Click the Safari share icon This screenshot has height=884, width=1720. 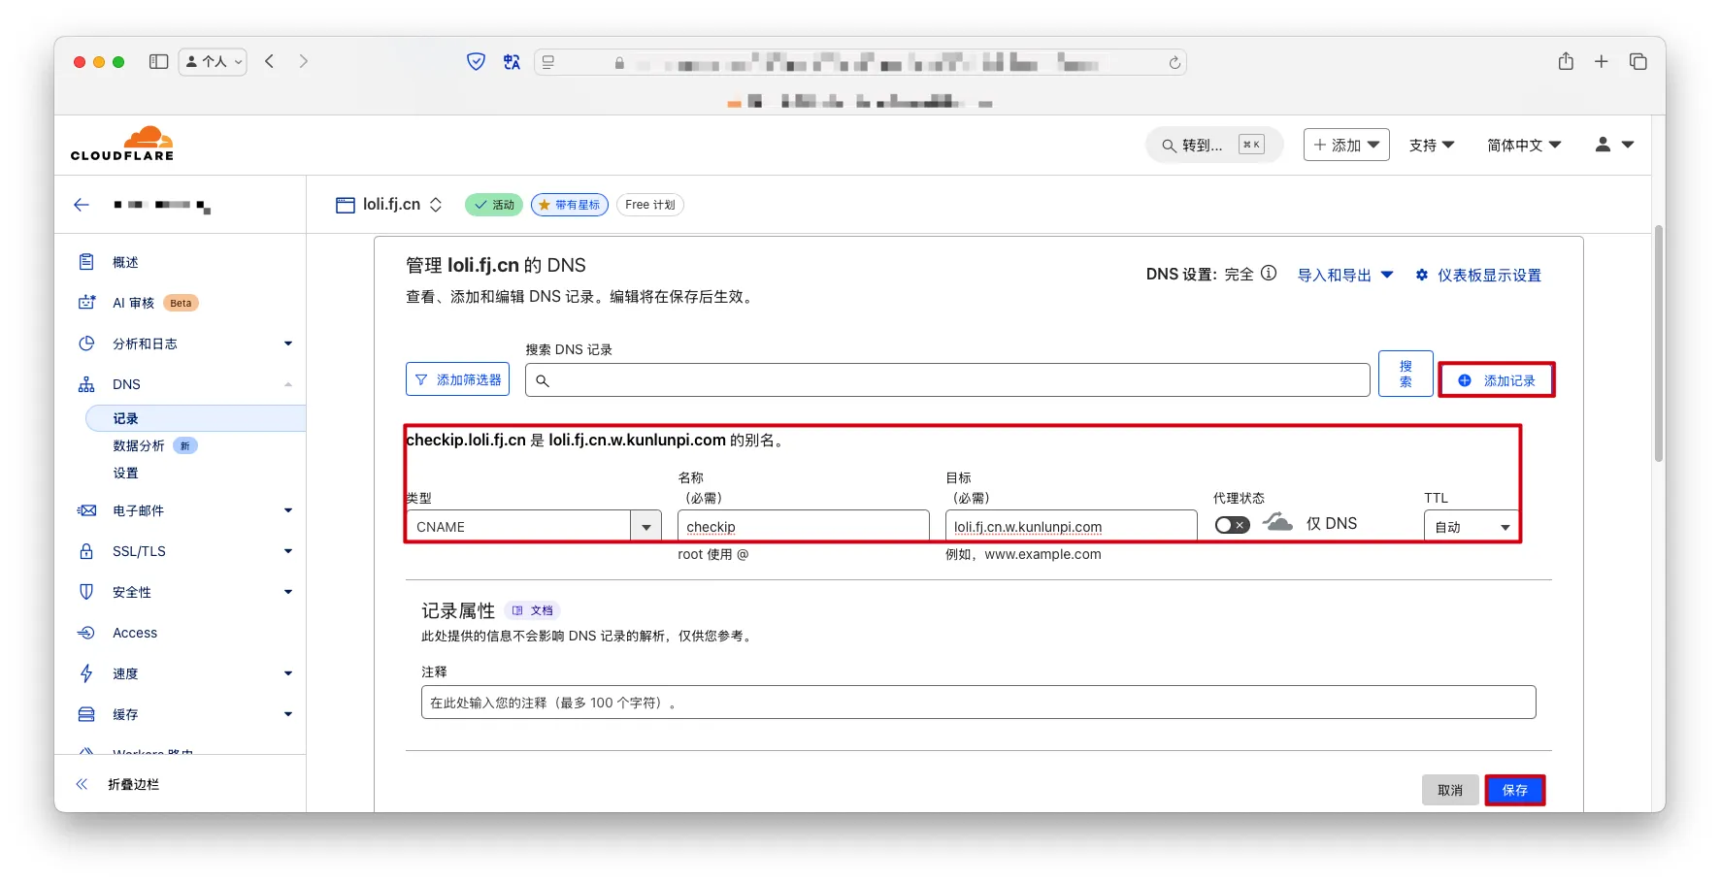[x=1566, y=62]
